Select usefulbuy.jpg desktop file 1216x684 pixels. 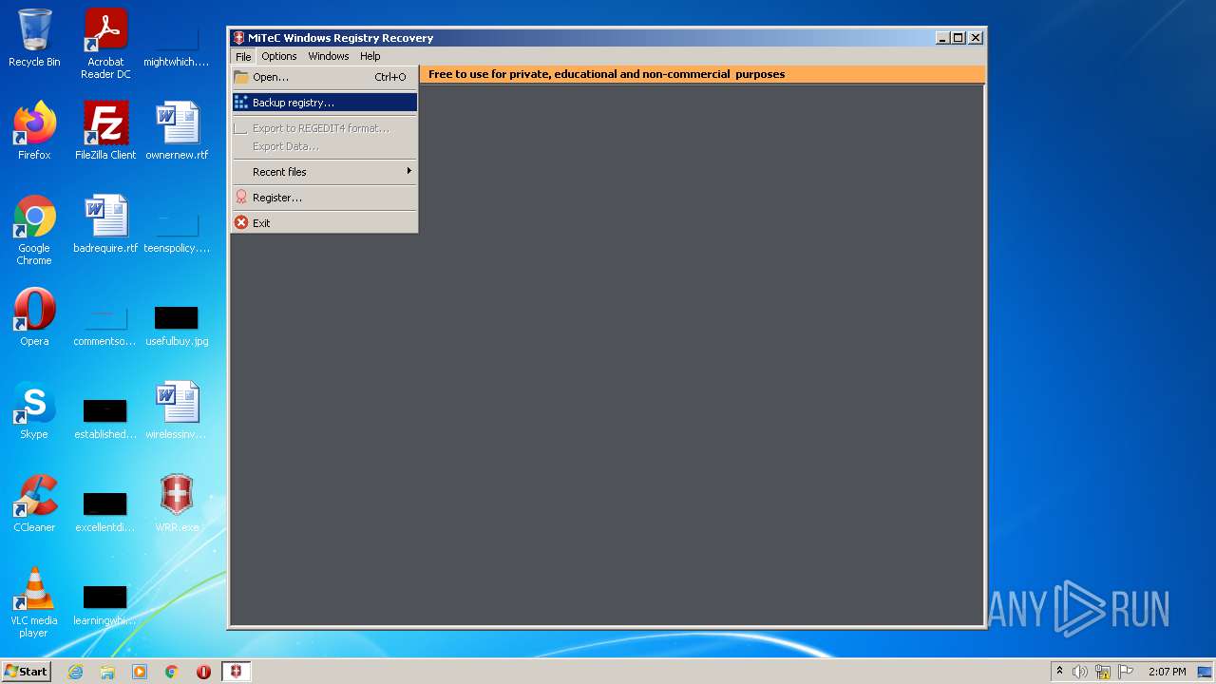[177, 324]
